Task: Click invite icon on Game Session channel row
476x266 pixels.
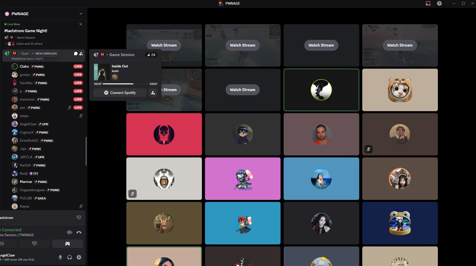Action: pyautogui.click(x=81, y=53)
